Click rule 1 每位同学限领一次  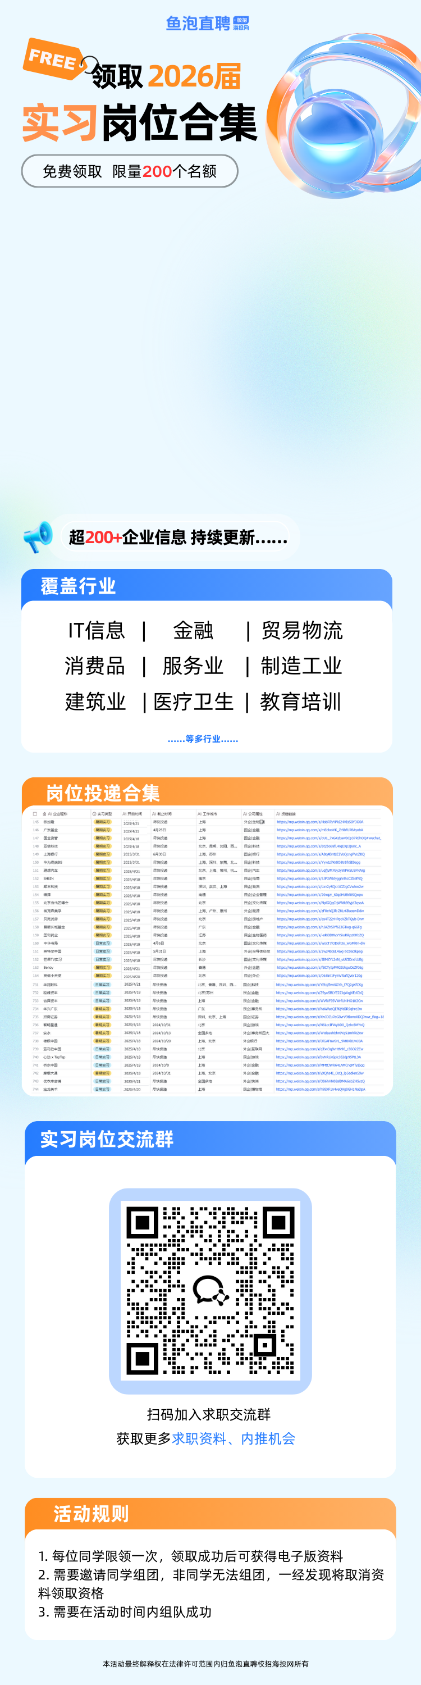pyautogui.click(x=190, y=1556)
